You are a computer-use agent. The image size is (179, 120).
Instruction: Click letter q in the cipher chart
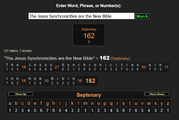111,103
